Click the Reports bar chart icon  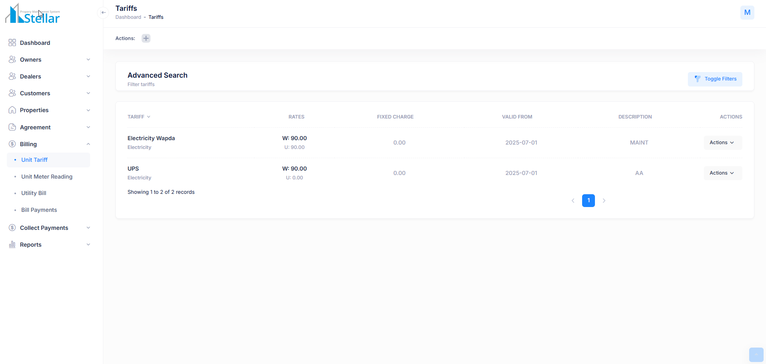coord(12,245)
